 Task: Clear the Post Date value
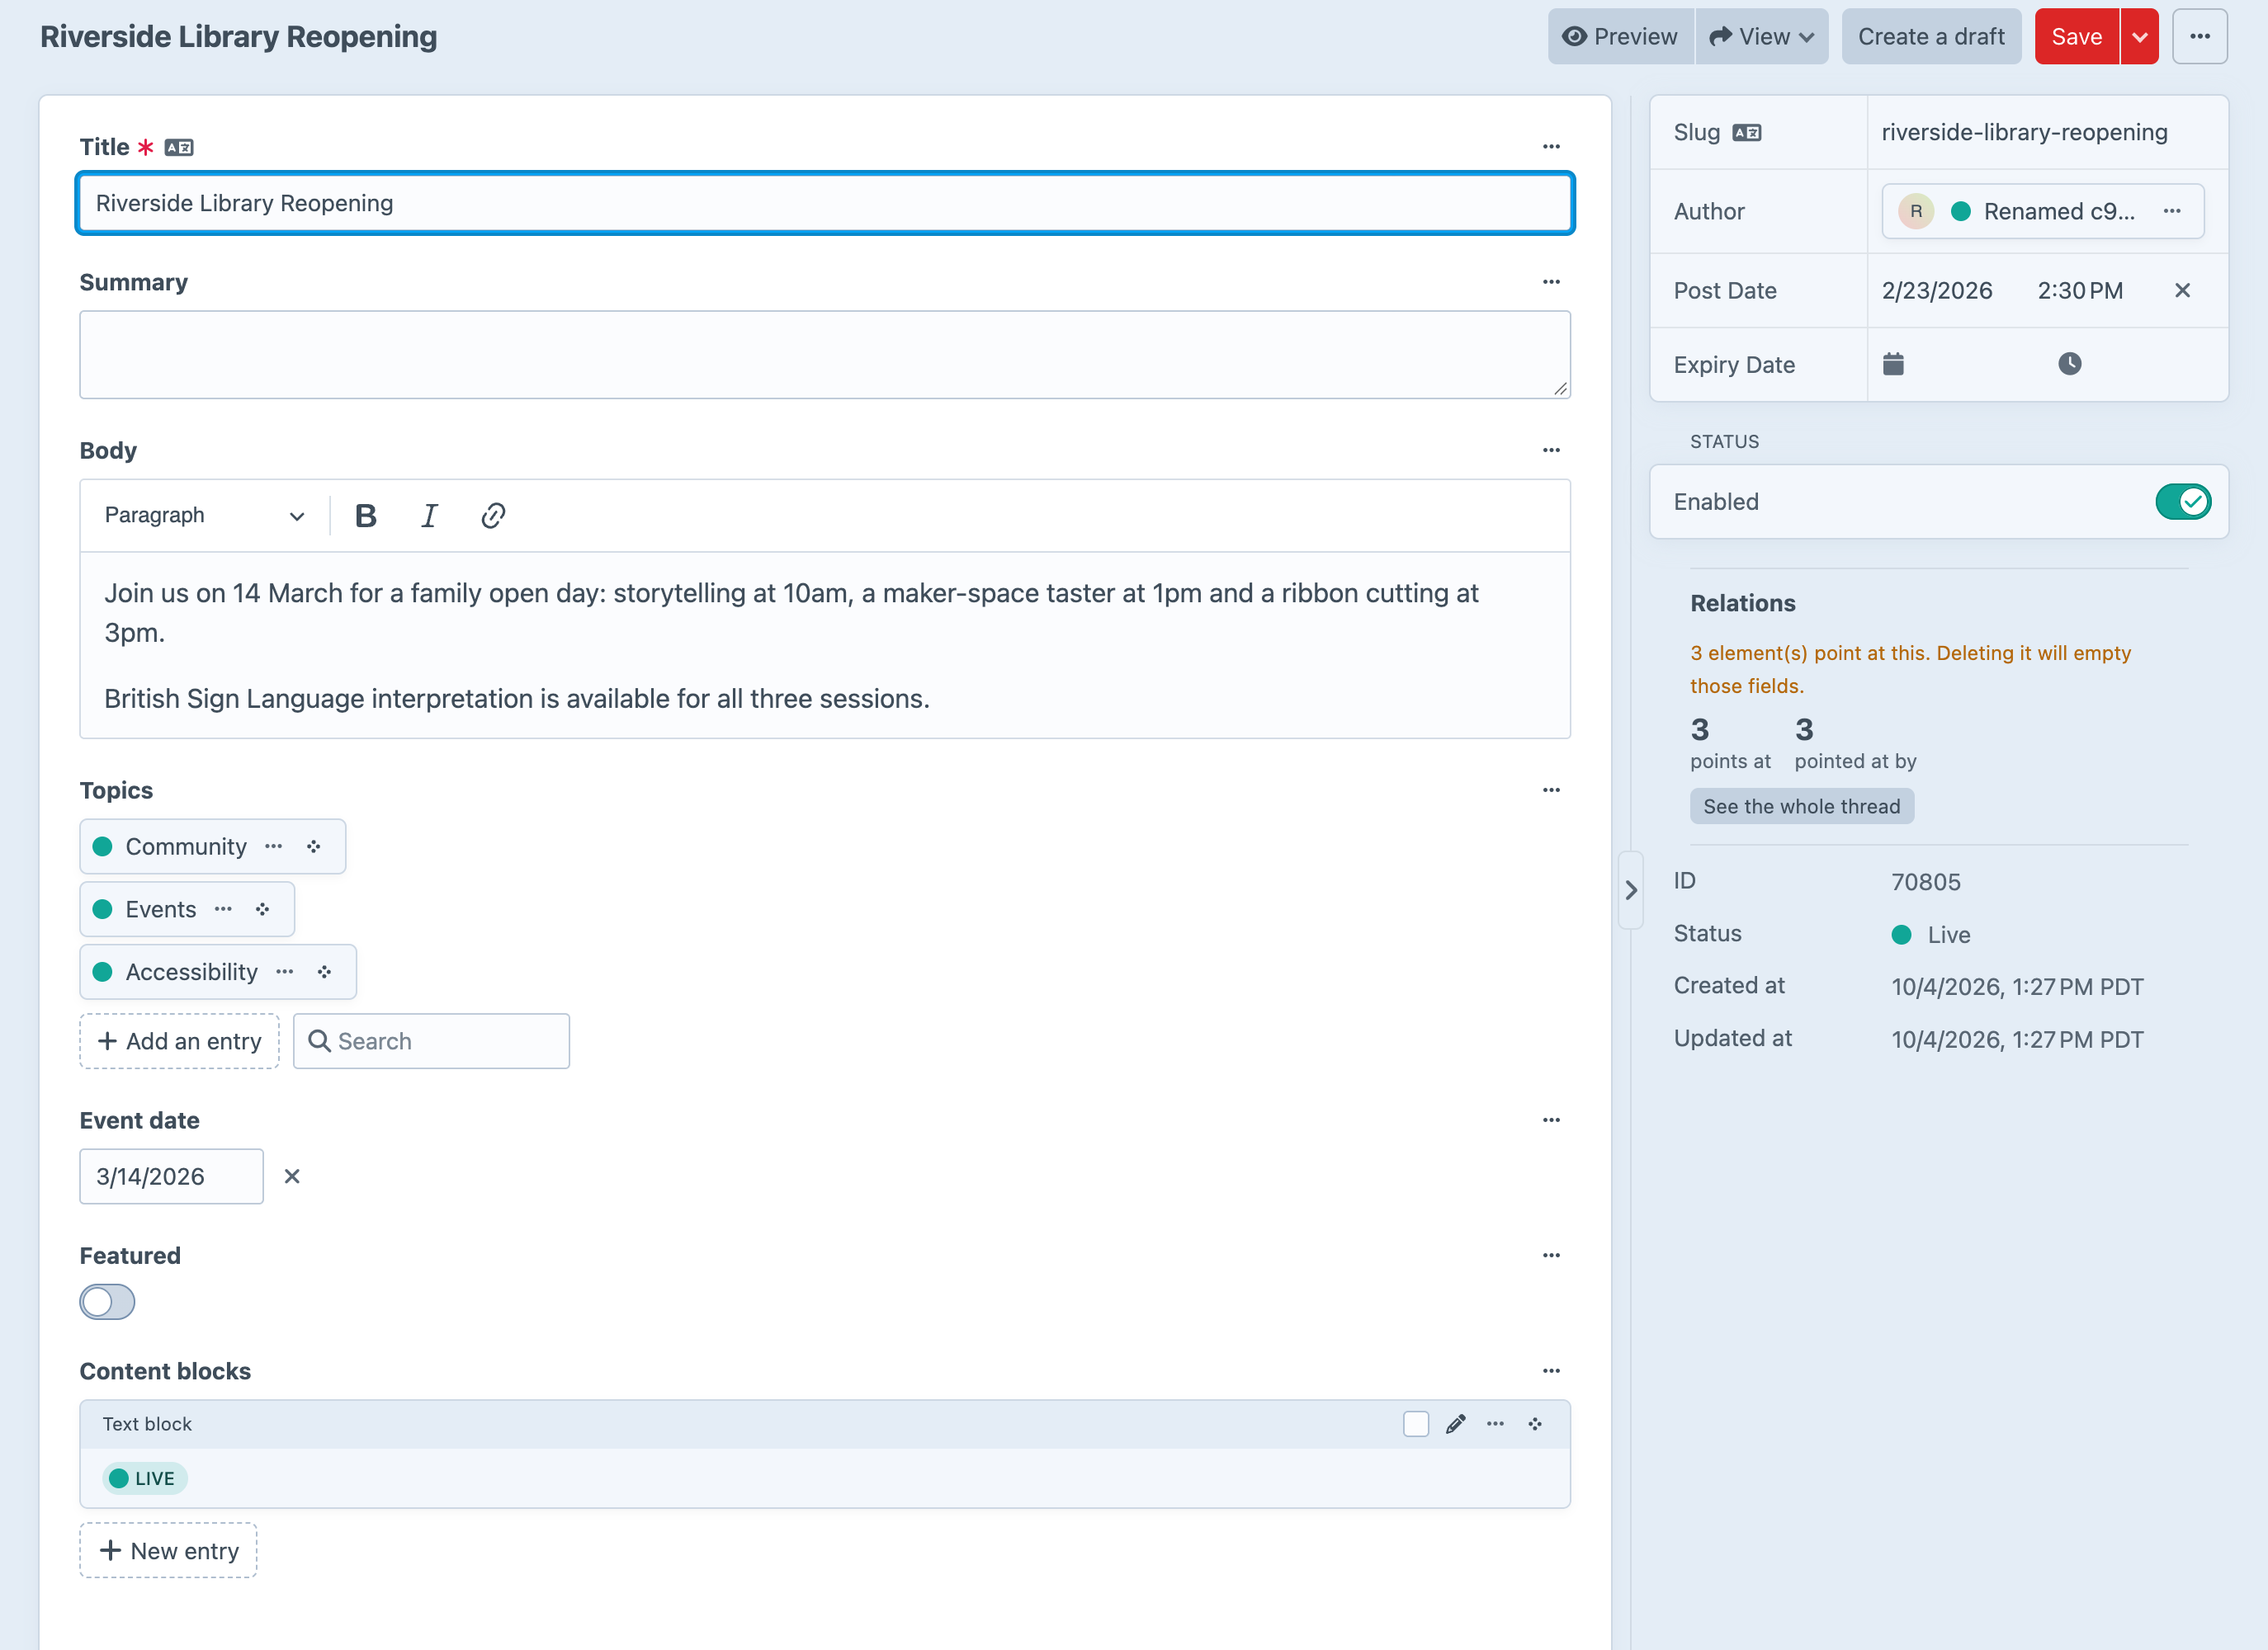click(x=2182, y=291)
